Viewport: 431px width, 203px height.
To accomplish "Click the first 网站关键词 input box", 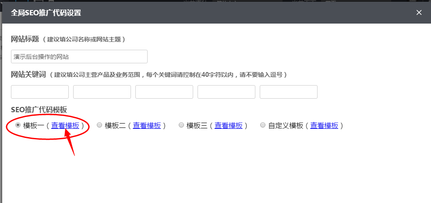I will tap(40, 92).
